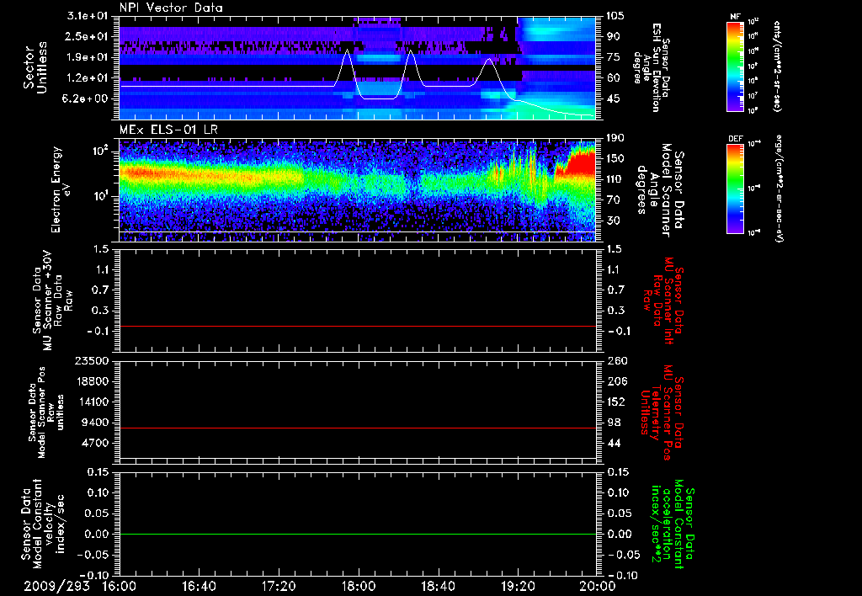Click the 1.9e+01 sector tick label
Screen dimensions: 862x596
(x=88, y=57)
